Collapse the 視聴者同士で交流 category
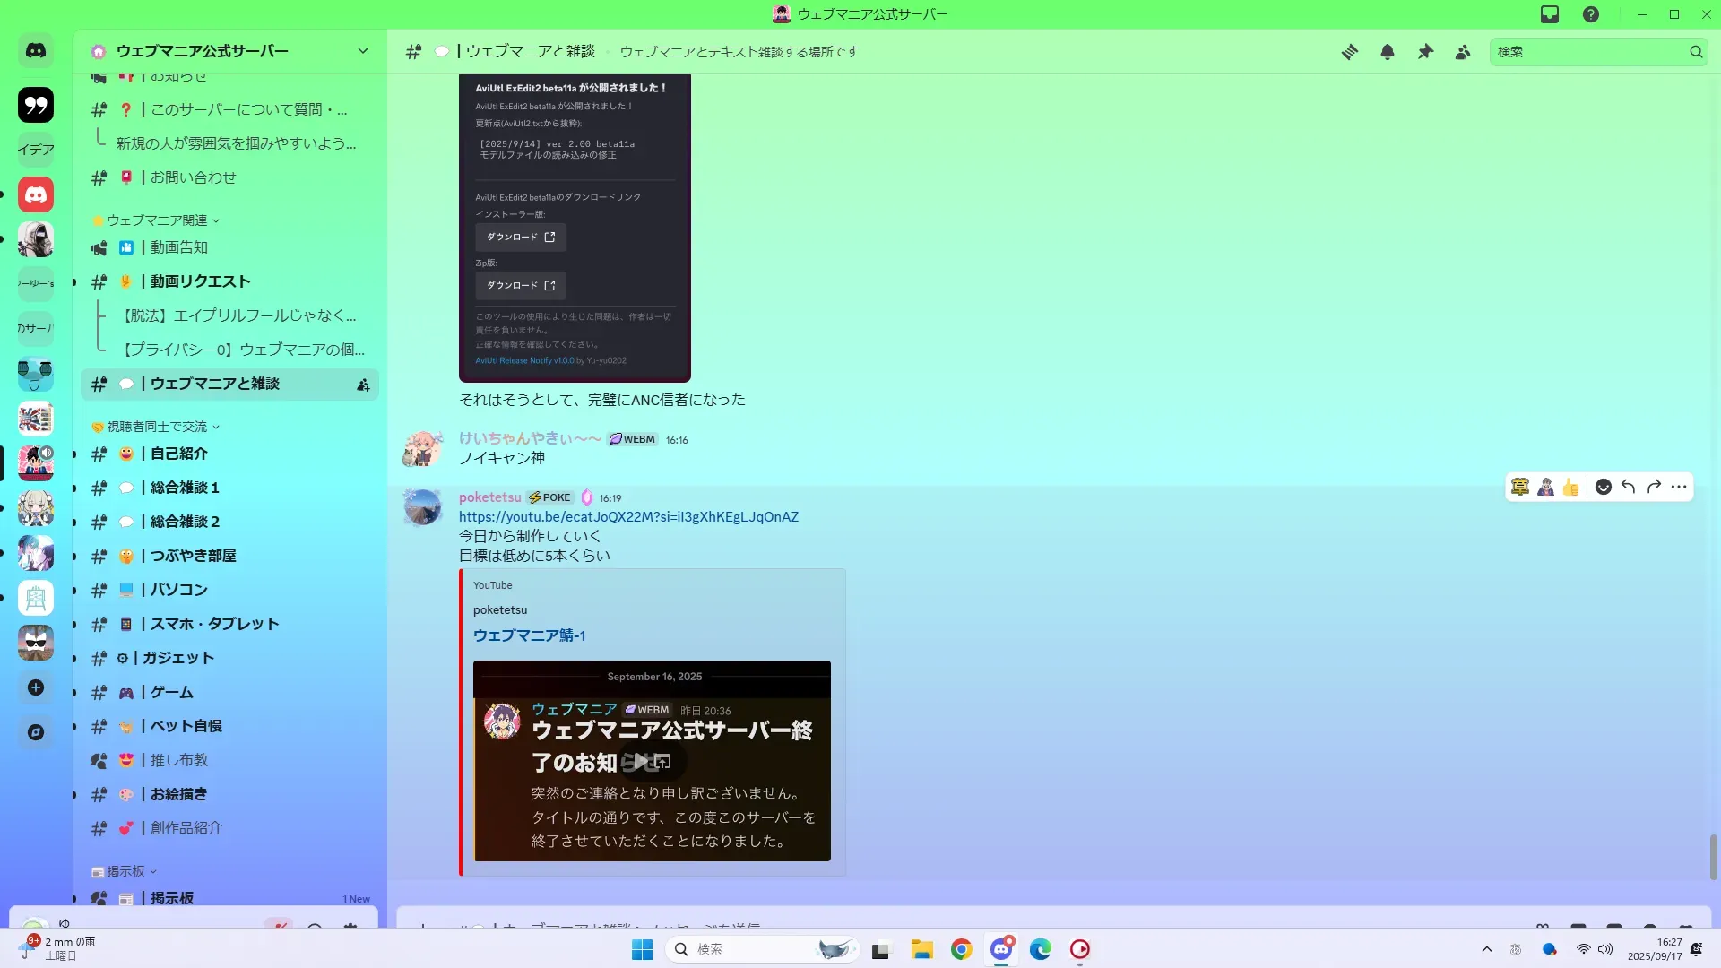This screenshot has width=1721, height=968. click(x=157, y=427)
